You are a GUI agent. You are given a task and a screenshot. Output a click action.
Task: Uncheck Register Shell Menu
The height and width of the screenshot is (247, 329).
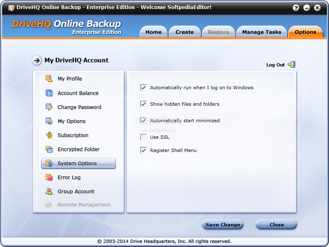143,150
